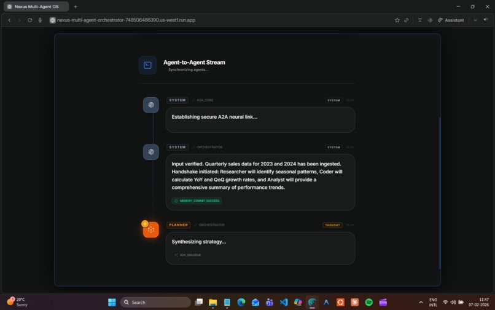Open the reader view lines icon

coord(420,20)
